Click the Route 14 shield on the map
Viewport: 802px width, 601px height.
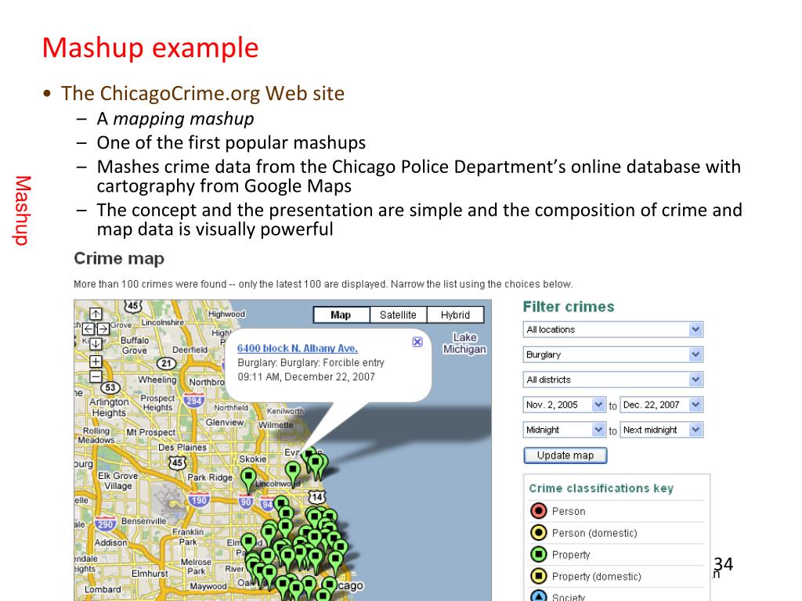point(317,496)
